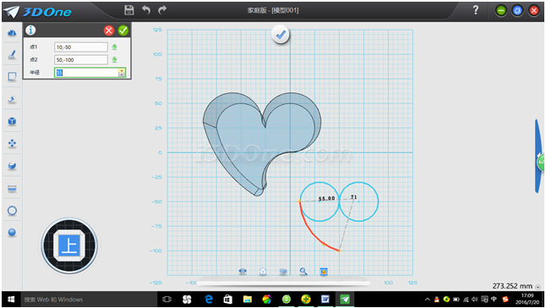This screenshot has width=546, height=308.
Task: Click the save floppy disk icon
Action: pos(129,10)
